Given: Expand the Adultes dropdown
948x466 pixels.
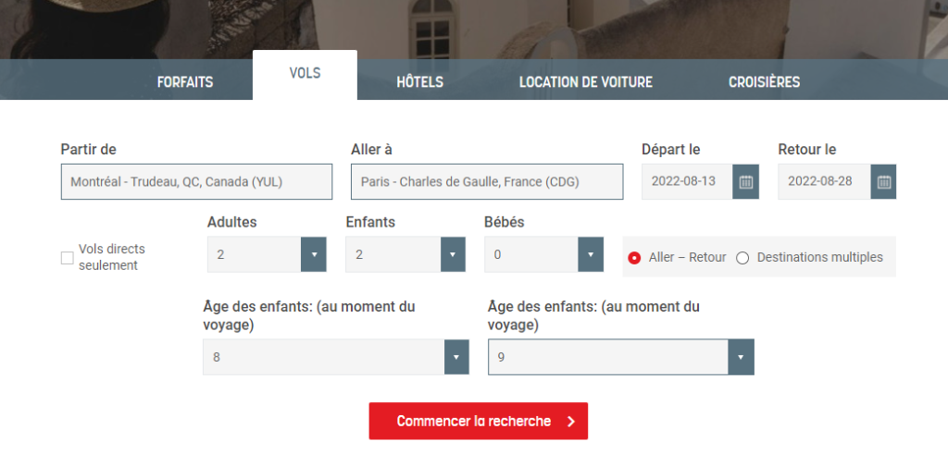Looking at the screenshot, I should [314, 254].
